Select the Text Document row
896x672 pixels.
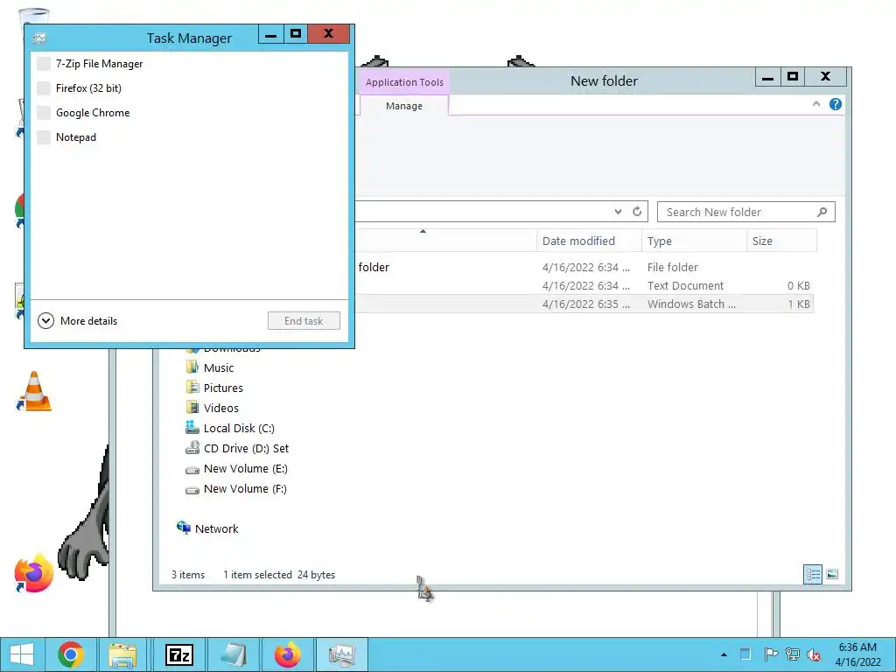(583, 285)
